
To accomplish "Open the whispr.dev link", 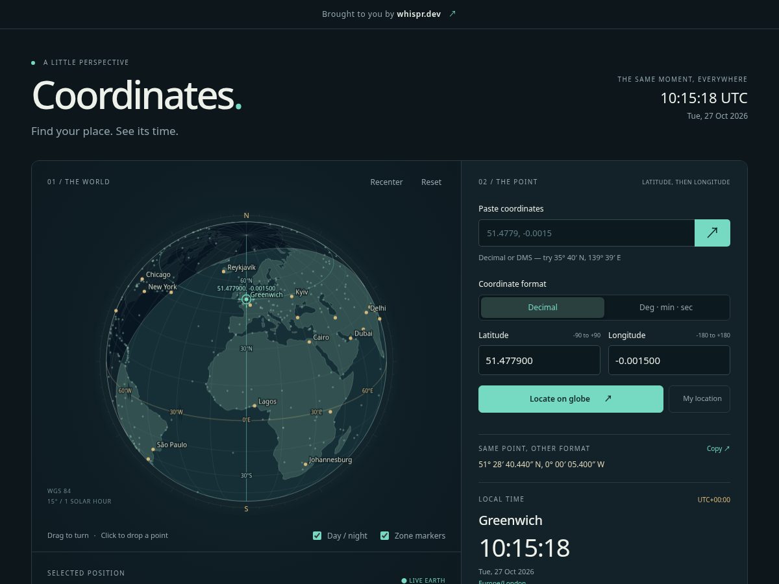I will (419, 14).
